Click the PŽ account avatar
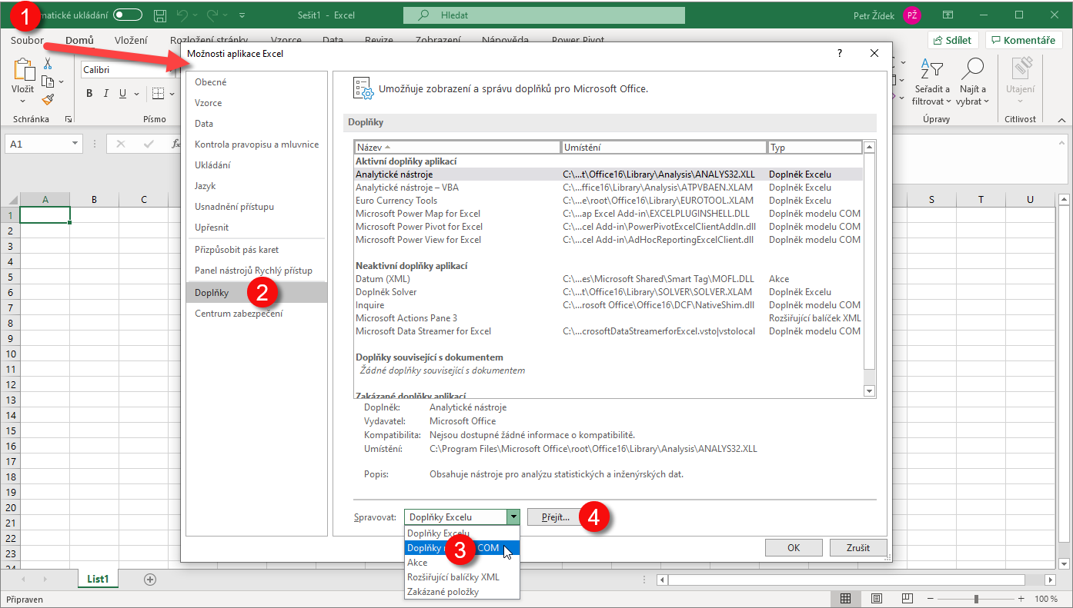This screenshot has height=608, width=1073. [x=912, y=15]
